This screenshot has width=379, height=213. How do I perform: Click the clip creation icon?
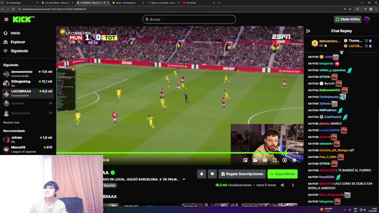click(x=255, y=160)
